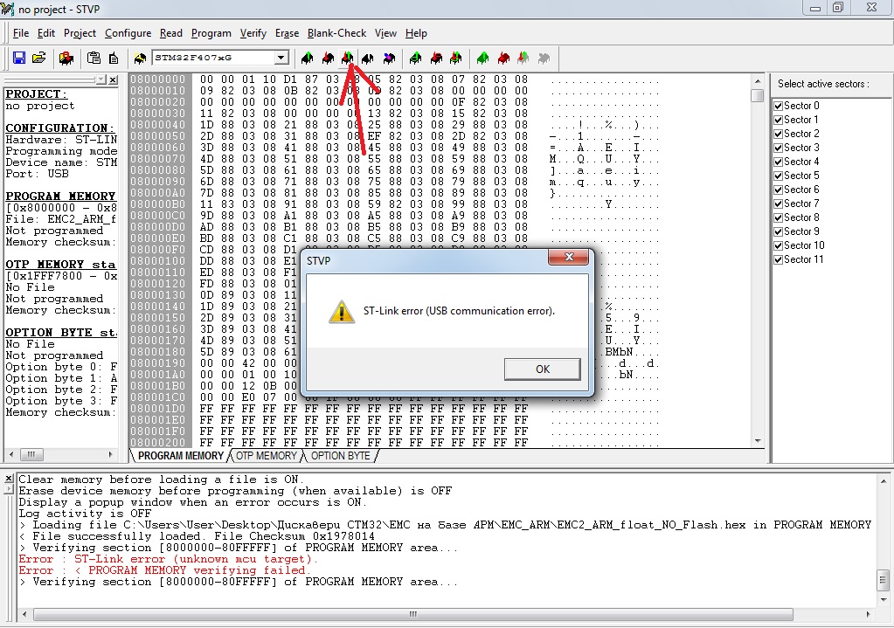Toggle the Sector 10 checkbox
Viewport: 894px width, 628px height.
click(778, 245)
